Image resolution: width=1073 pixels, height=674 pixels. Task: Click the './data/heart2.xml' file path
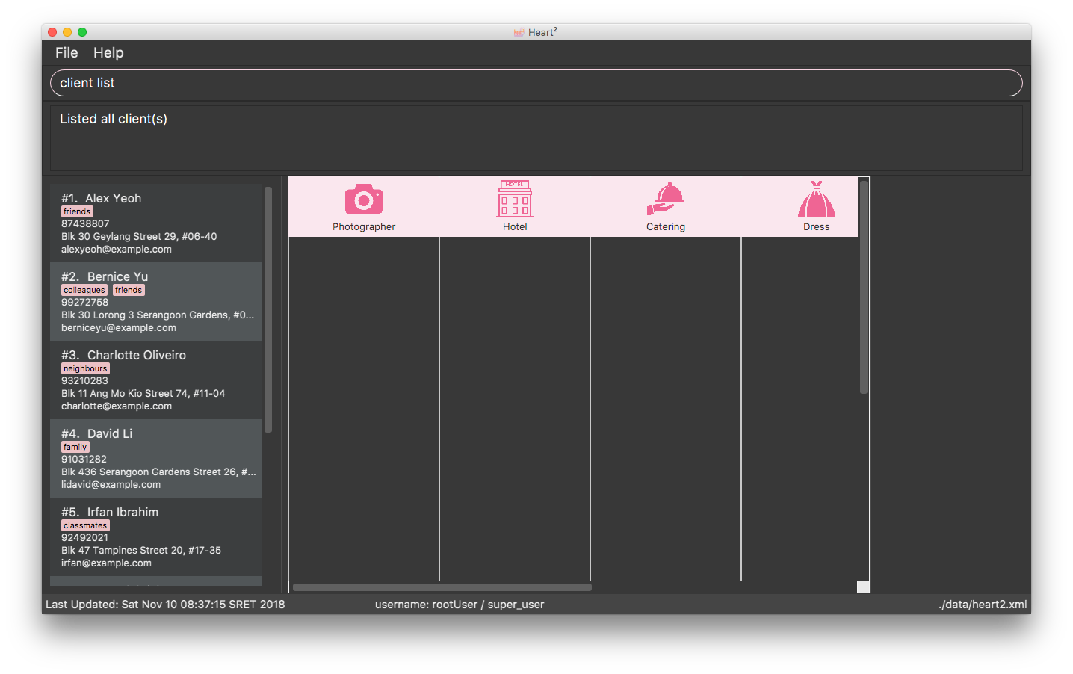983,605
